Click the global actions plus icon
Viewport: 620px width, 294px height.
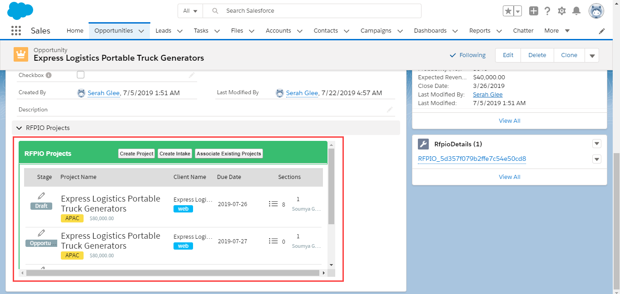tap(534, 11)
